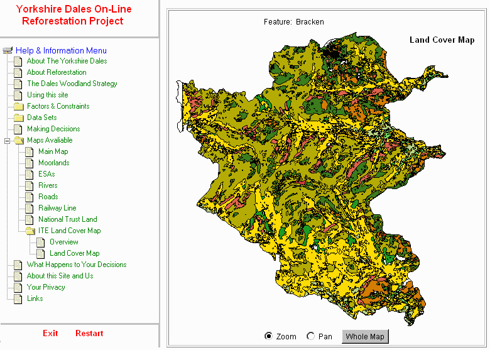Viewport: 490px width, 350px height.
Task: Select the Zoom radio button
Action: click(269, 336)
